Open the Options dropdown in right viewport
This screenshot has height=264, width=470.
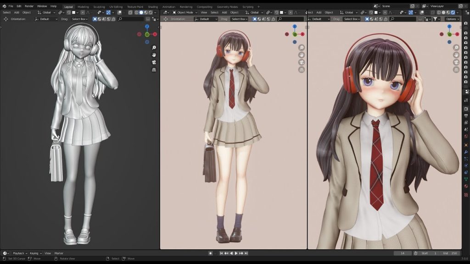[x=452, y=19]
